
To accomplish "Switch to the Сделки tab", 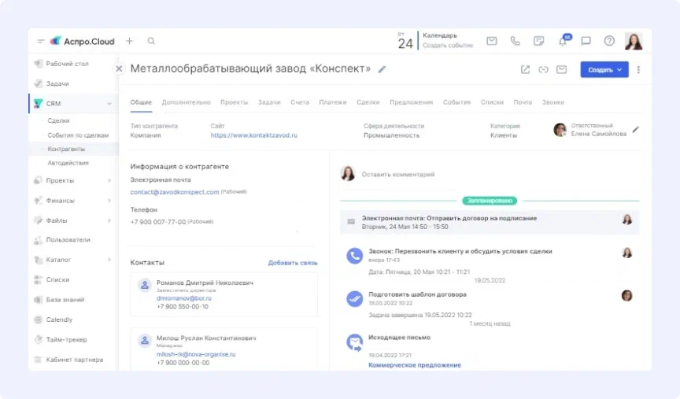I will coord(368,102).
